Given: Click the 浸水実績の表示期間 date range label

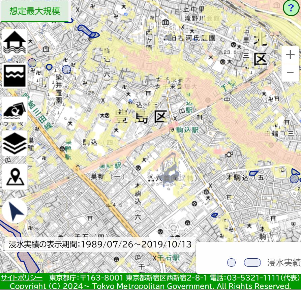Looking at the screenshot, I should (x=100, y=244).
